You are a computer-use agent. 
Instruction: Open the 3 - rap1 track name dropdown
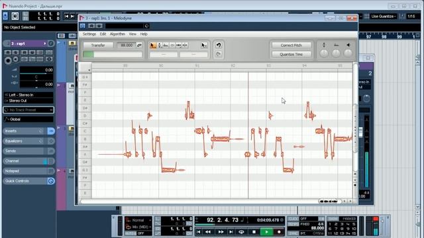point(28,44)
